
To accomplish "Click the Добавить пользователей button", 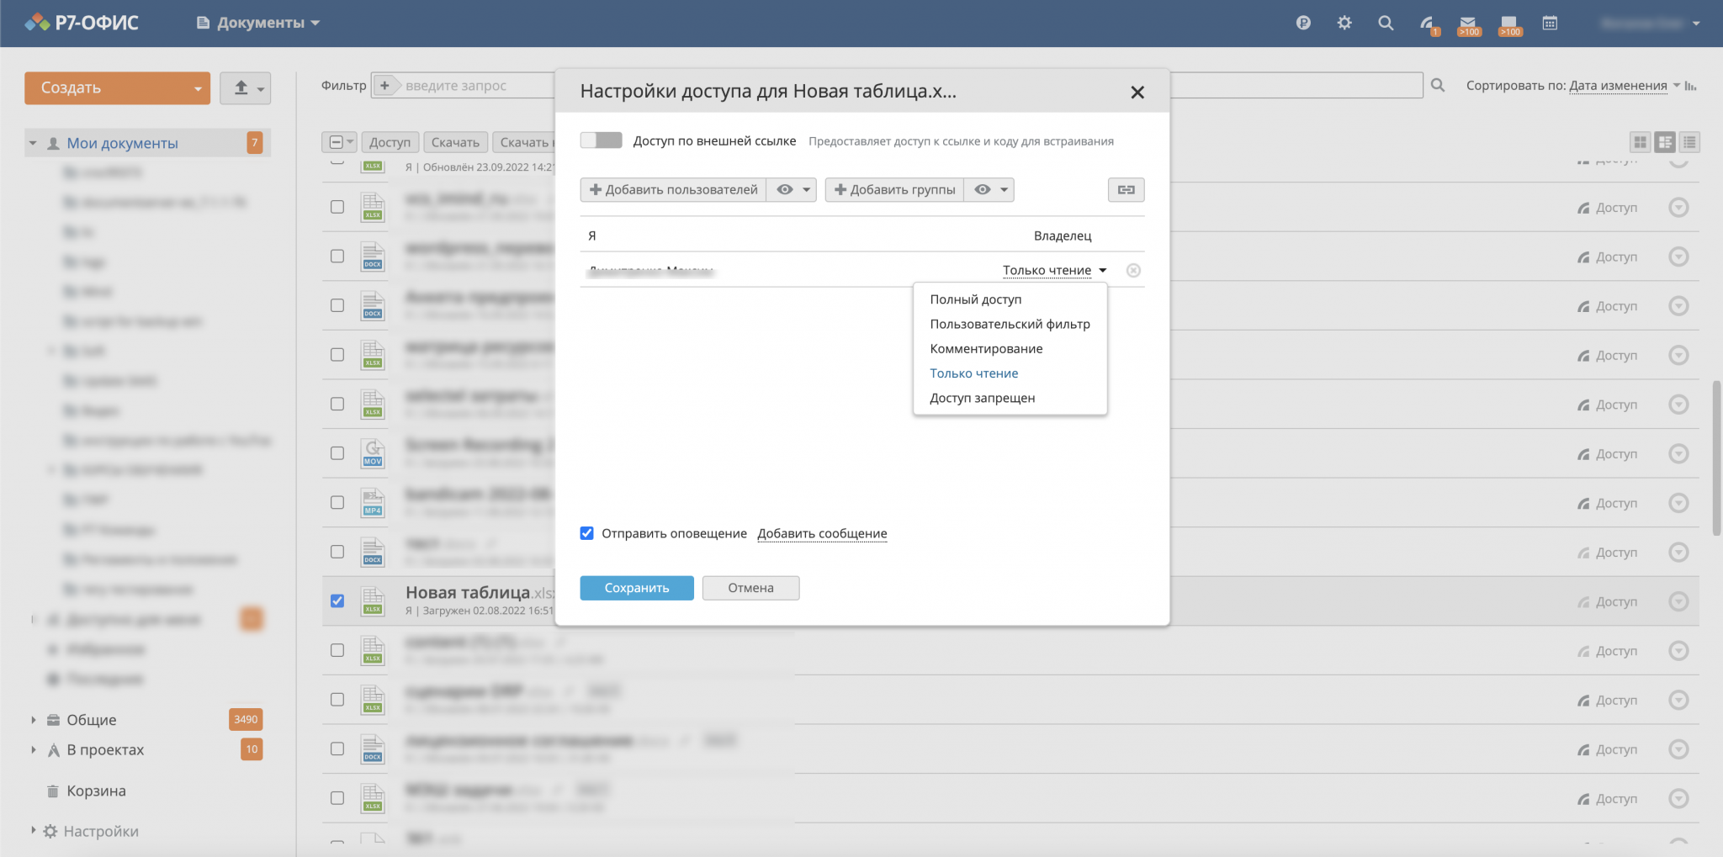I will click(673, 190).
